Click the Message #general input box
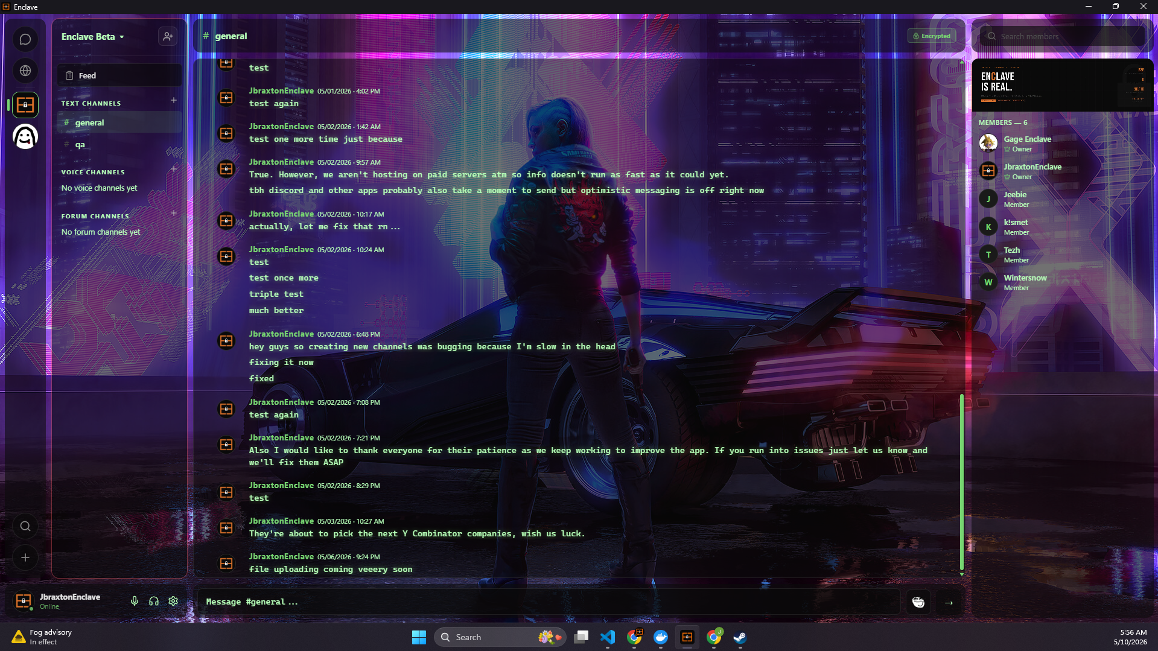The image size is (1158, 651). [x=549, y=602]
